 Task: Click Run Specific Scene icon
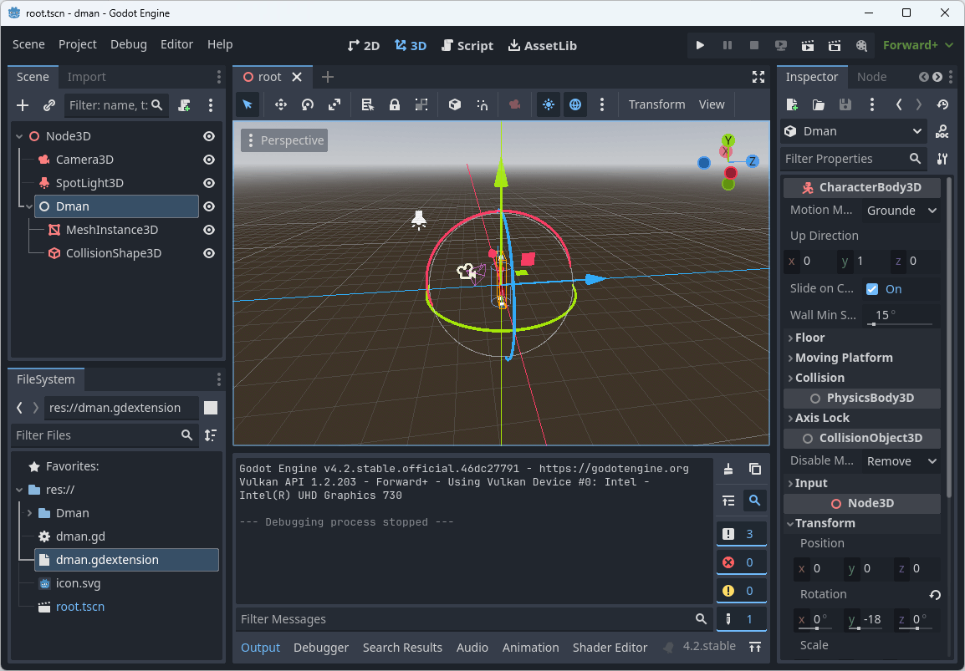pyautogui.click(x=835, y=45)
